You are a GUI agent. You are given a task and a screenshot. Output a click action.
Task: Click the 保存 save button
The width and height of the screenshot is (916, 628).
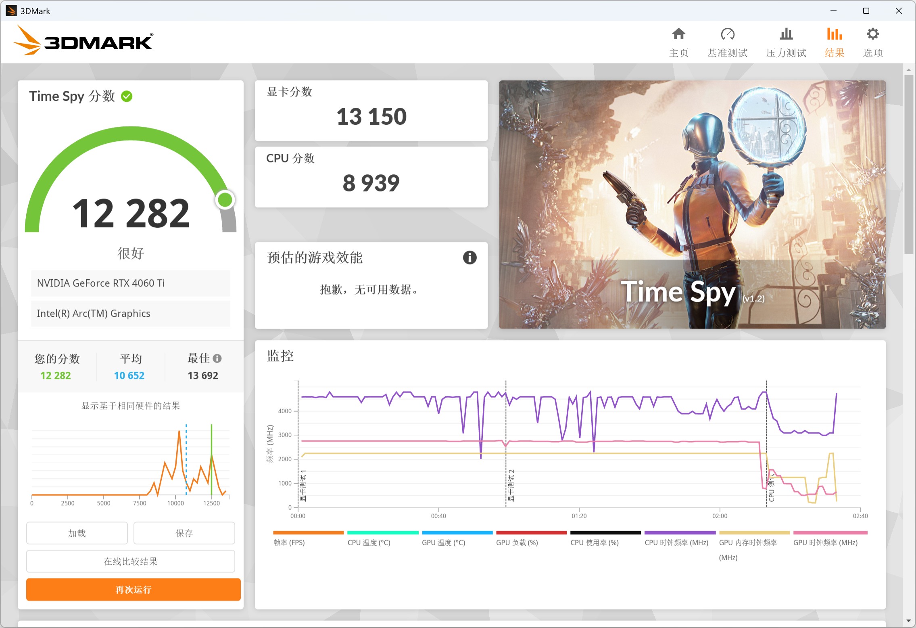[184, 533]
